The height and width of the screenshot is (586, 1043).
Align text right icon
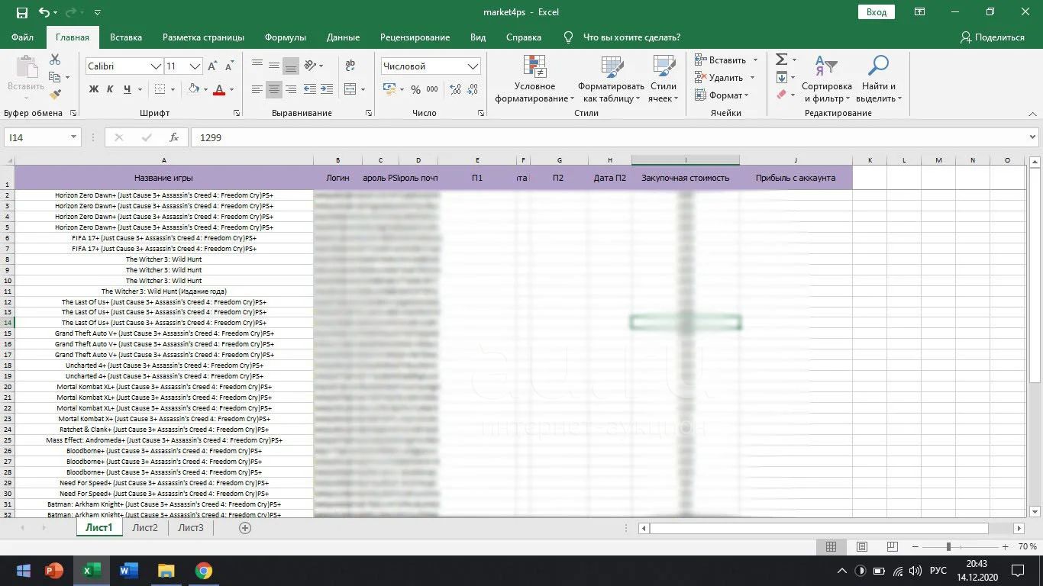click(290, 89)
